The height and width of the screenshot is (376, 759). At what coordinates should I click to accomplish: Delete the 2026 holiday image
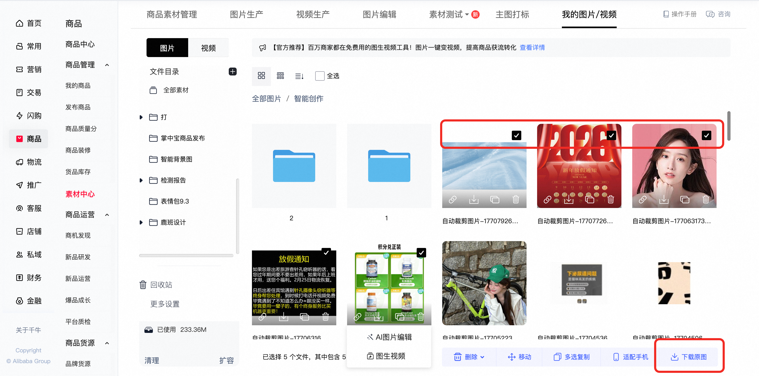tap(611, 200)
